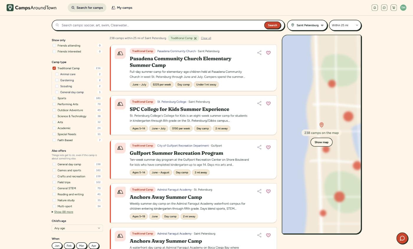The height and width of the screenshot is (249, 413).
Task: Open the Any age dropdown
Action: (77, 228)
